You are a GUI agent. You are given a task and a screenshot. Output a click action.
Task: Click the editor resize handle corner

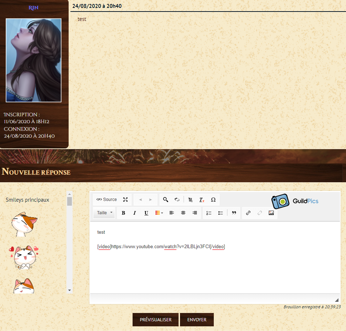point(337,300)
